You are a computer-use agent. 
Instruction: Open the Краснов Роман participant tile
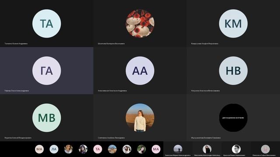click(236, 149)
